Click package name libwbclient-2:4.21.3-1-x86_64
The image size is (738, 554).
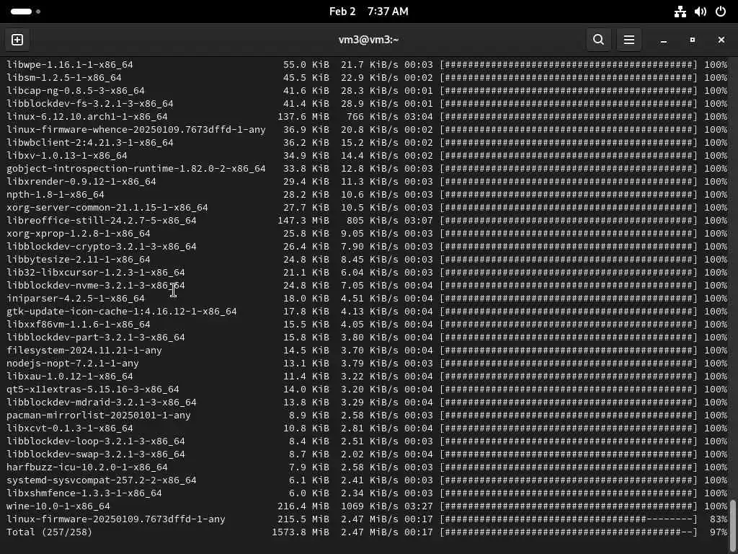90,142
